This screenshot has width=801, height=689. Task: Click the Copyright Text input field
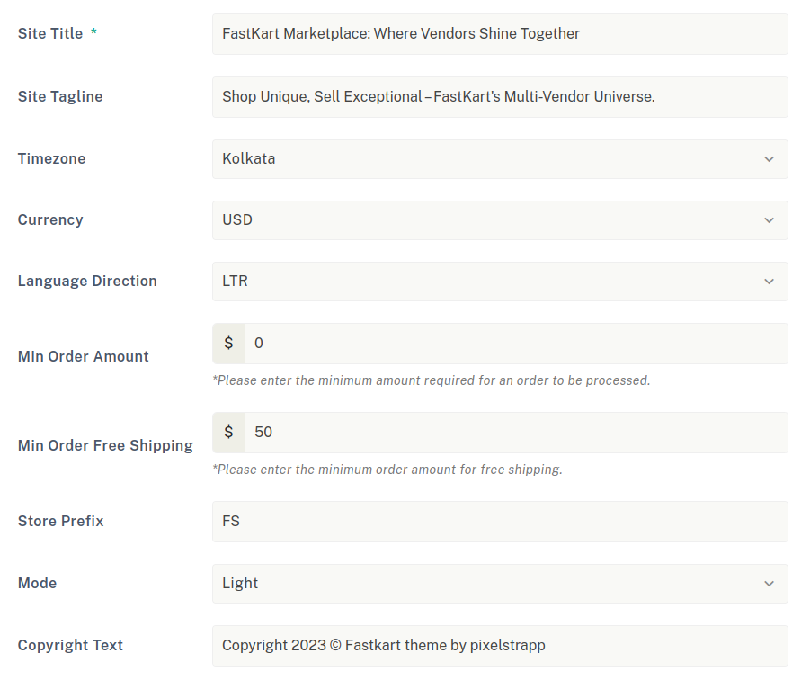pos(500,646)
